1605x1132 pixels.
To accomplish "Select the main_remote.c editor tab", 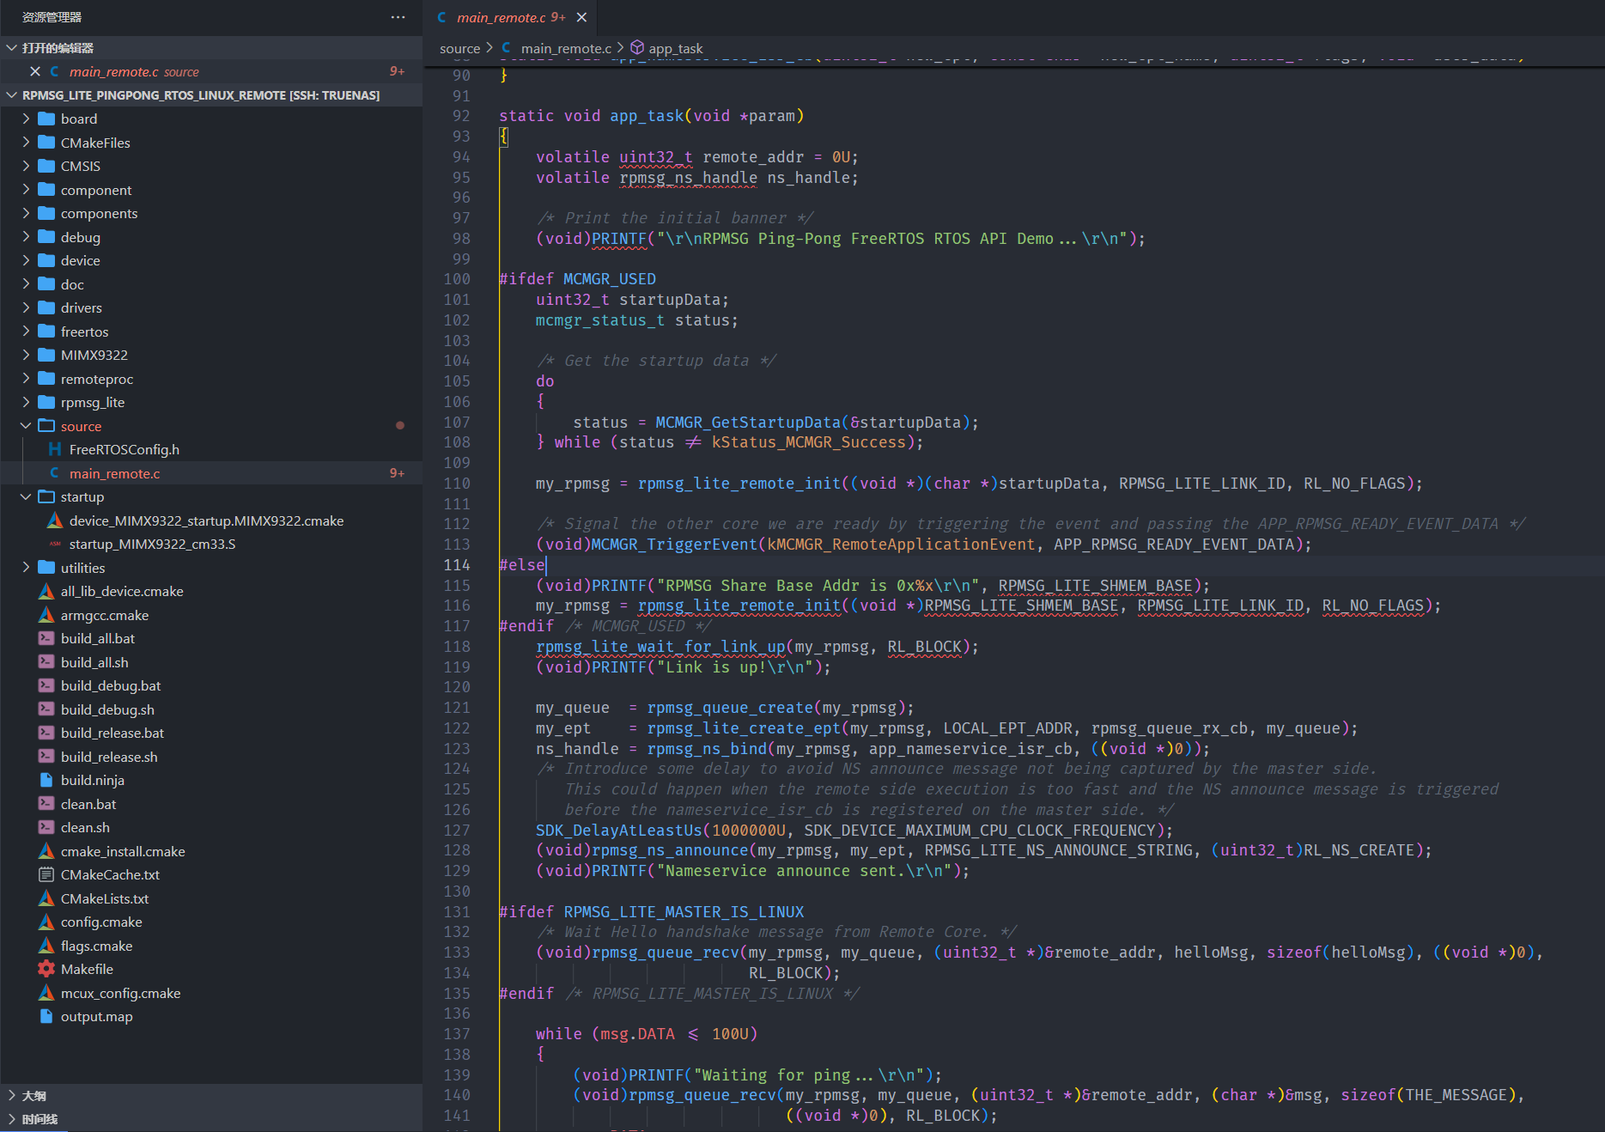I will tap(510, 17).
